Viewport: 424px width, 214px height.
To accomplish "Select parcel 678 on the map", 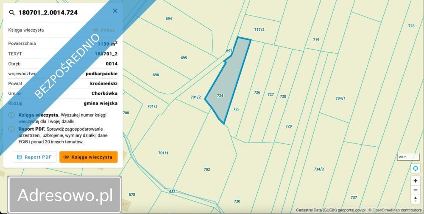I will point(132,195).
